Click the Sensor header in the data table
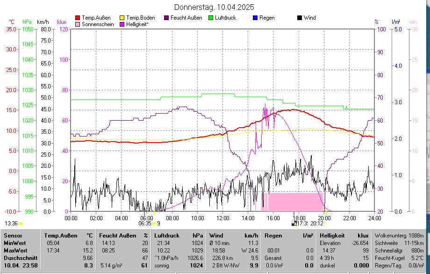The image size is (430, 274). (13, 236)
